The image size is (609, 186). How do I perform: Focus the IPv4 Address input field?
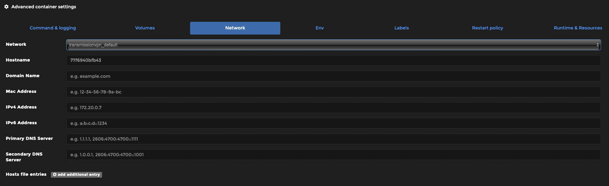click(x=333, y=108)
